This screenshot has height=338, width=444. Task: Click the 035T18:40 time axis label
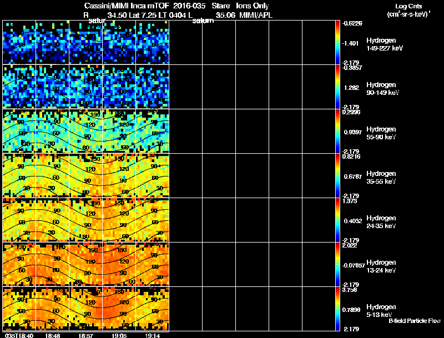(x=19, y=336)
